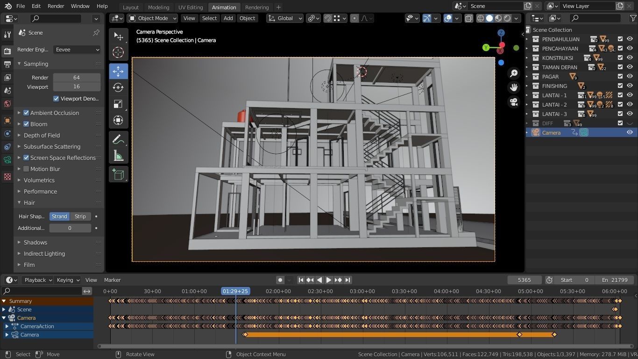This screenshot has width=638, height=359.
Task: Select the Transform tool
Action: (118, 120)
